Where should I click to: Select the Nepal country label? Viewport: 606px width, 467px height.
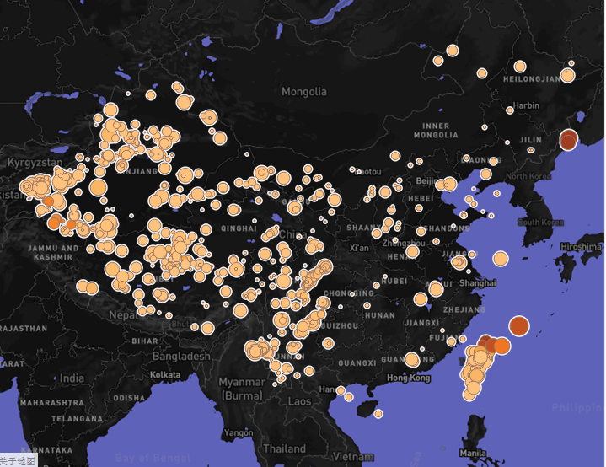click(x=121, y=315)
